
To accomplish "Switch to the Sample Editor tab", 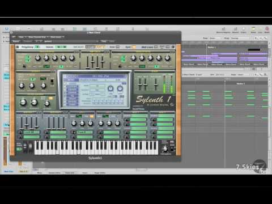I will pyautogui.click(x=54, y=173).
